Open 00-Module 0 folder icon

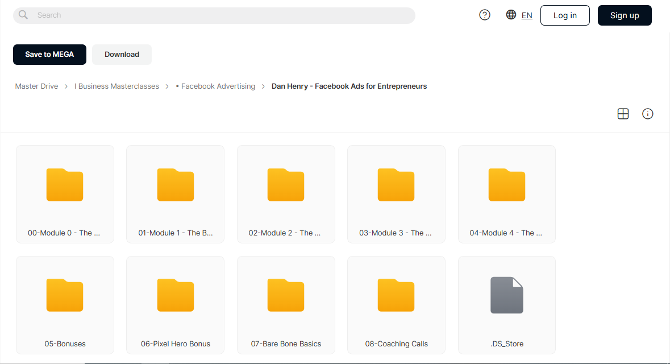pos(65,185)
